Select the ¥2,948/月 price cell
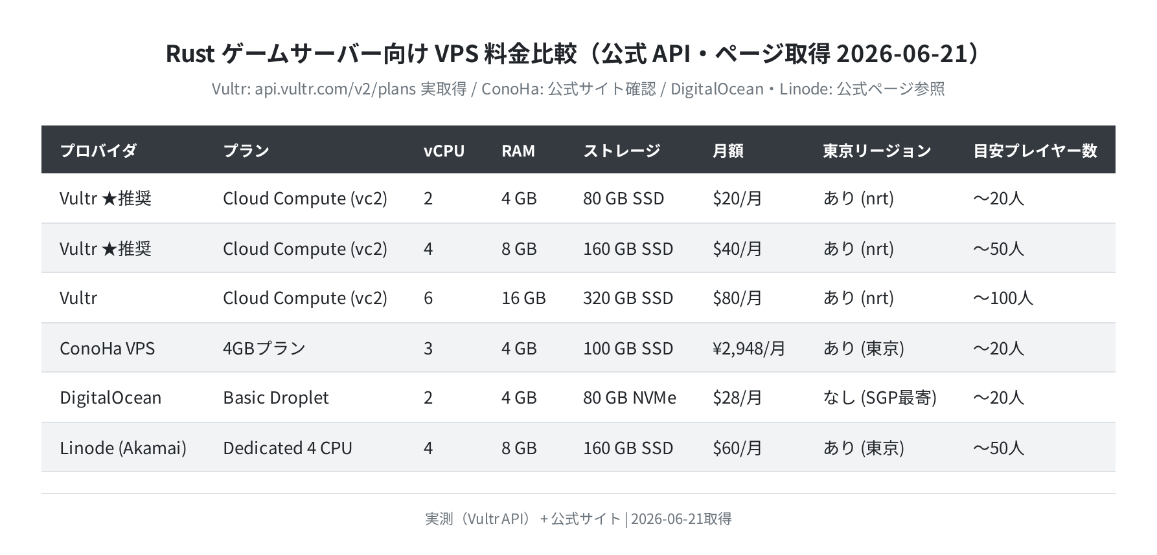The image size is (1157, 555). pos(749,348)
